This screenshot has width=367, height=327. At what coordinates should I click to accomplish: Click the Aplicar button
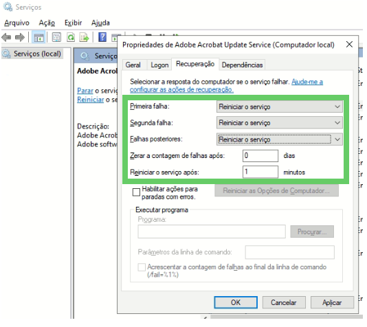(x=332, y=303)
